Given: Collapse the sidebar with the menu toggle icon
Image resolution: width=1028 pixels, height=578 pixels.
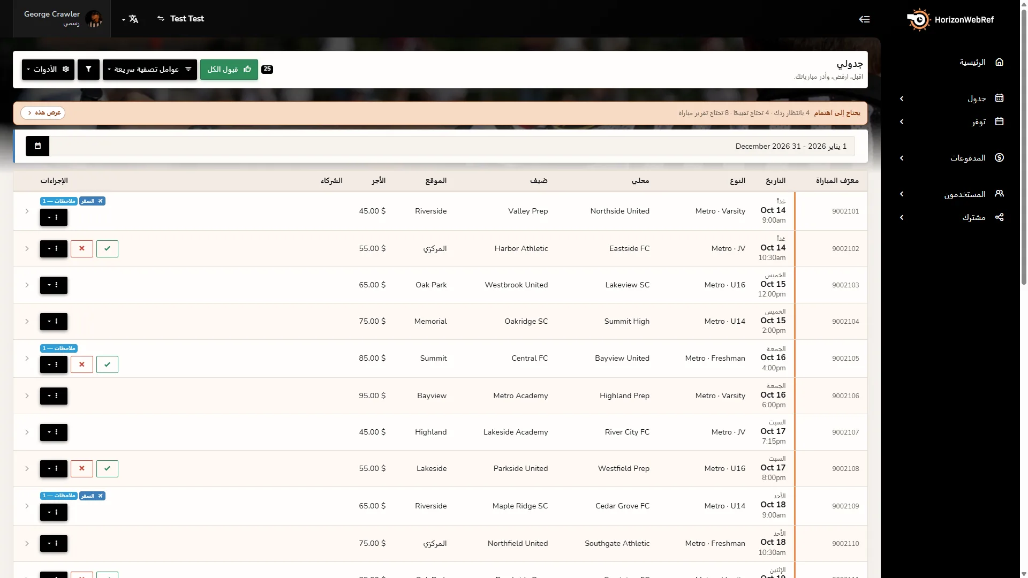Looking at the screenshot, I should [864, 19].
